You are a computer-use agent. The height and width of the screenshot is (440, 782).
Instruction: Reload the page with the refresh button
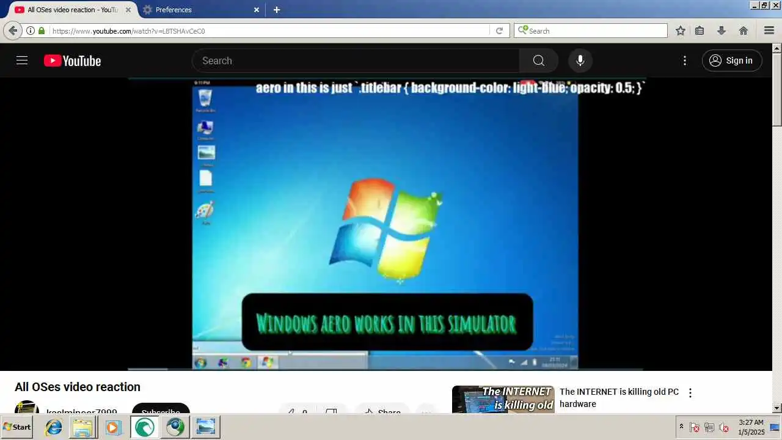coord(499,31)
